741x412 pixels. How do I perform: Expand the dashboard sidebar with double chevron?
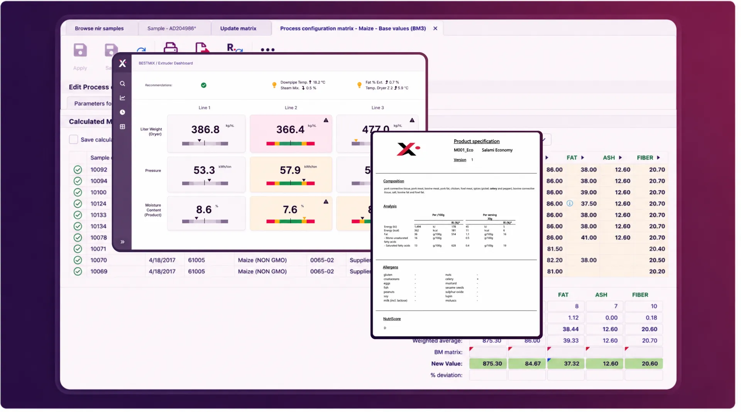click(x=122, y=242)
